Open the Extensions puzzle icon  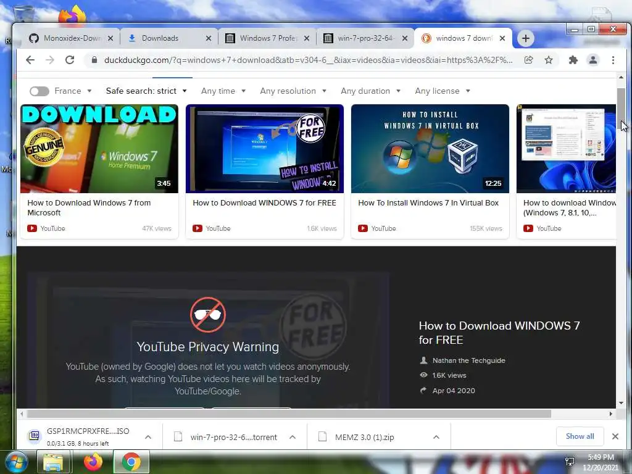[x=573, y=60]
